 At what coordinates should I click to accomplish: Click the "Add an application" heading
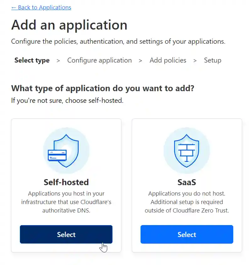pyautogui.click(x=69, y=25)
